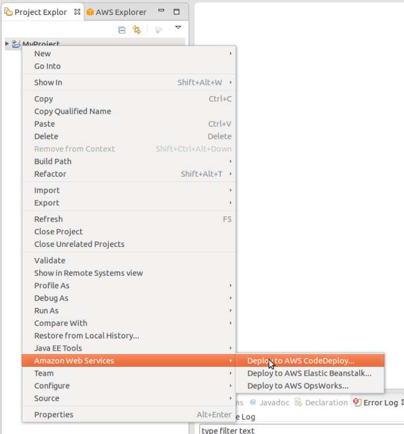Screen dimensions: 404x434
Task: Open the Export submenu
Action: tap(129, 203)
